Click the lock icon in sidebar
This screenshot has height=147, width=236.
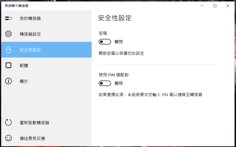pyautogui.click(x=8, y=50)
